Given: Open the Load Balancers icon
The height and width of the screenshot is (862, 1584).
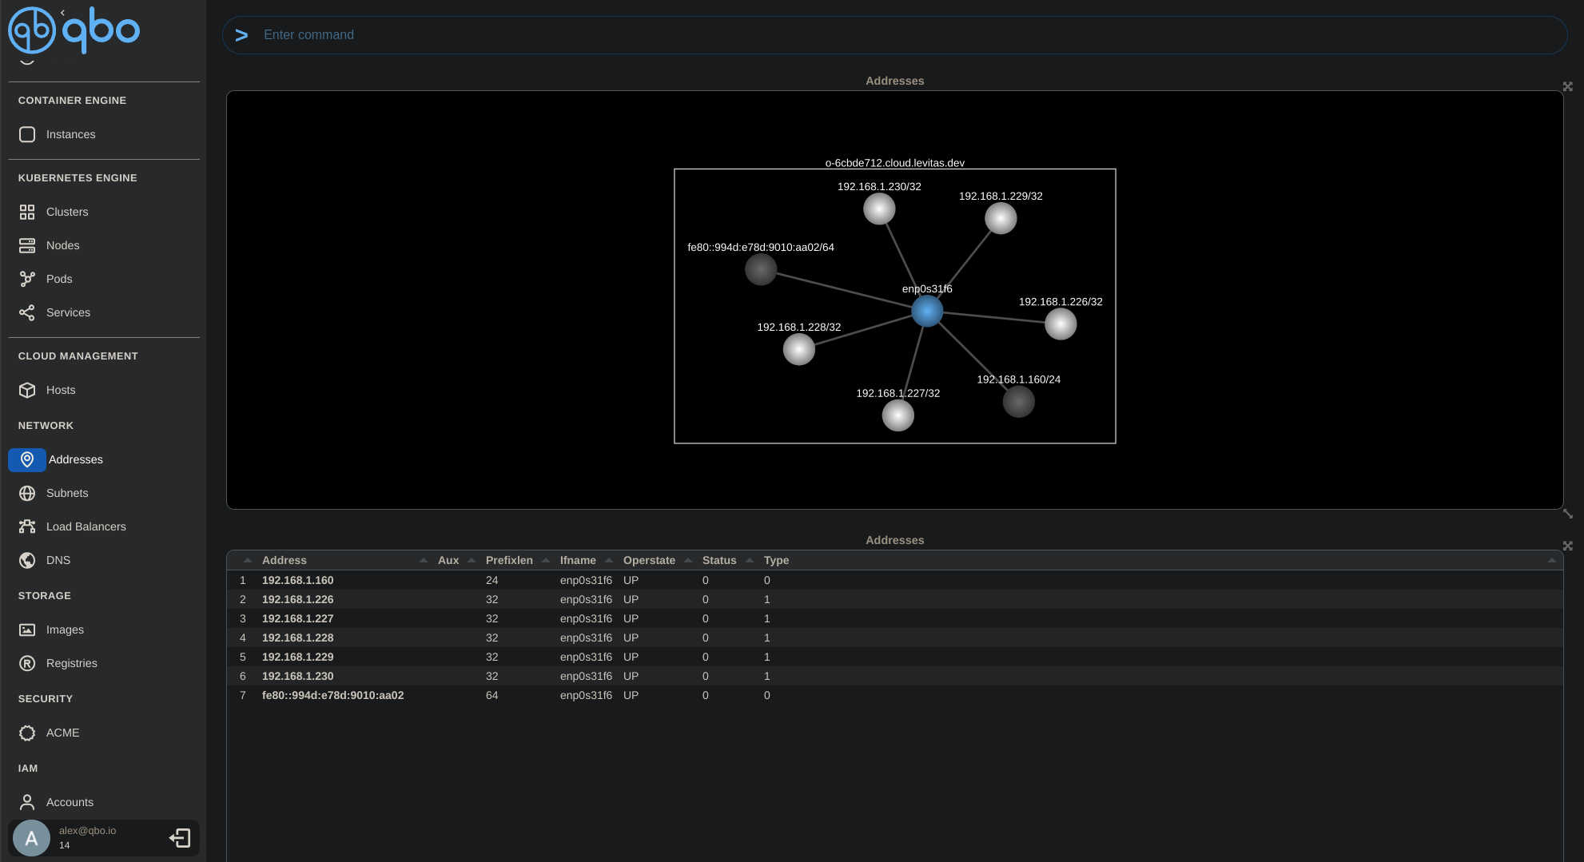Looking at the screenshot, I should coord(27,526).
